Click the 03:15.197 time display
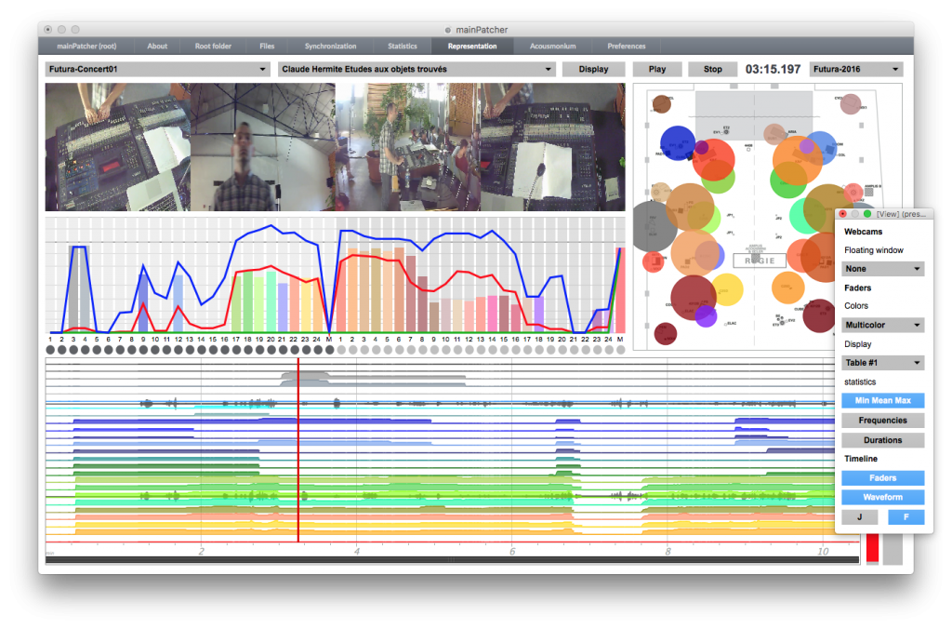This screenshot has height=629, width=952. coord(773,69)
